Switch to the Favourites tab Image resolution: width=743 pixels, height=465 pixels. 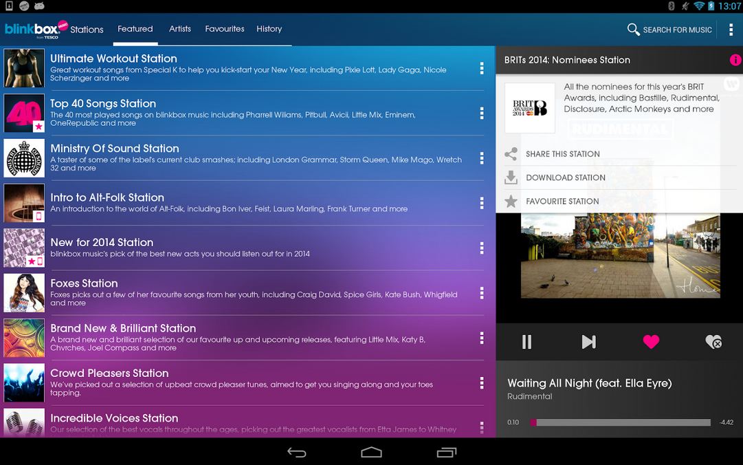225,29
